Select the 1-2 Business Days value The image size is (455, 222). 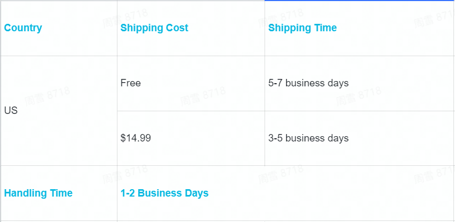[165, 193]
